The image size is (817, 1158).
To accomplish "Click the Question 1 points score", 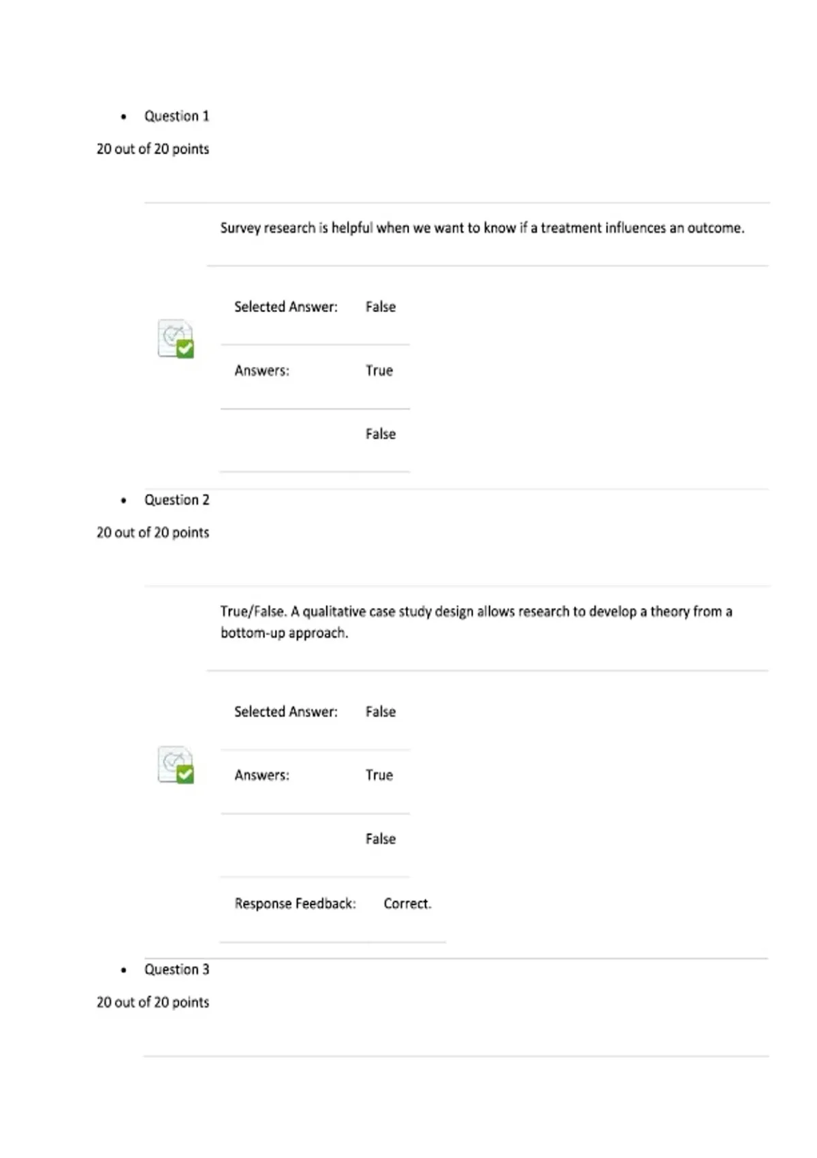I will 153,148.
